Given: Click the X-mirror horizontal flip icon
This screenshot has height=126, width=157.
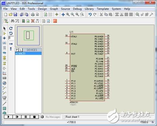Looking at the screenshot, I should tap(11, 44).
